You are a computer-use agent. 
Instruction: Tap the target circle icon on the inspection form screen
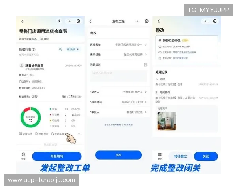click(x=79, y=21)
